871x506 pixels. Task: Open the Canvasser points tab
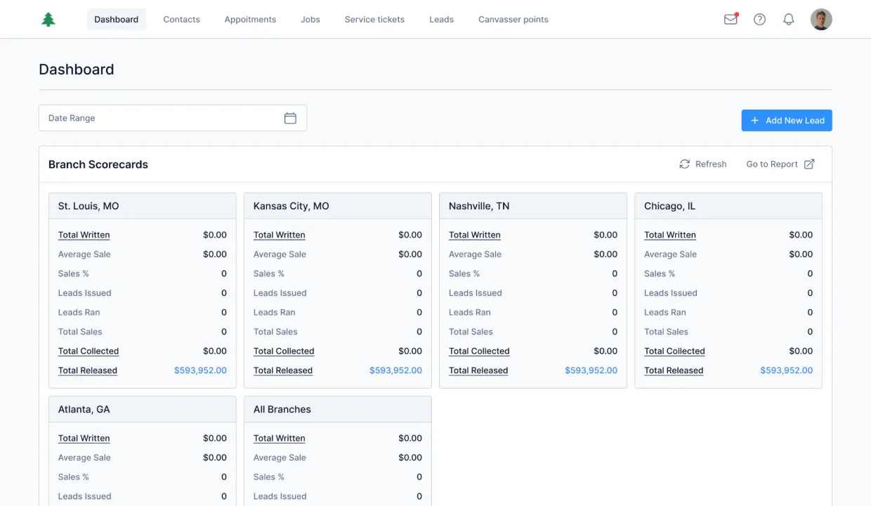pos(513,20)
